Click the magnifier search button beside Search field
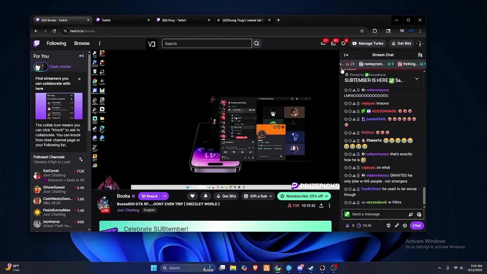The image size is (487, 274). 257,43
